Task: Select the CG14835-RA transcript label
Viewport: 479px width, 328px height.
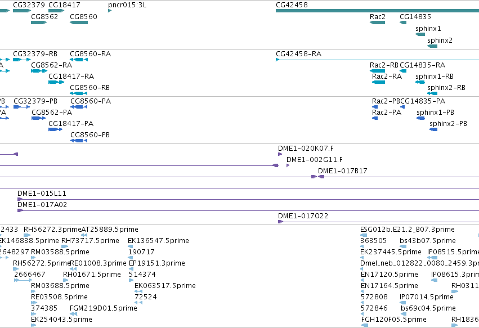Action: [422, 65]
